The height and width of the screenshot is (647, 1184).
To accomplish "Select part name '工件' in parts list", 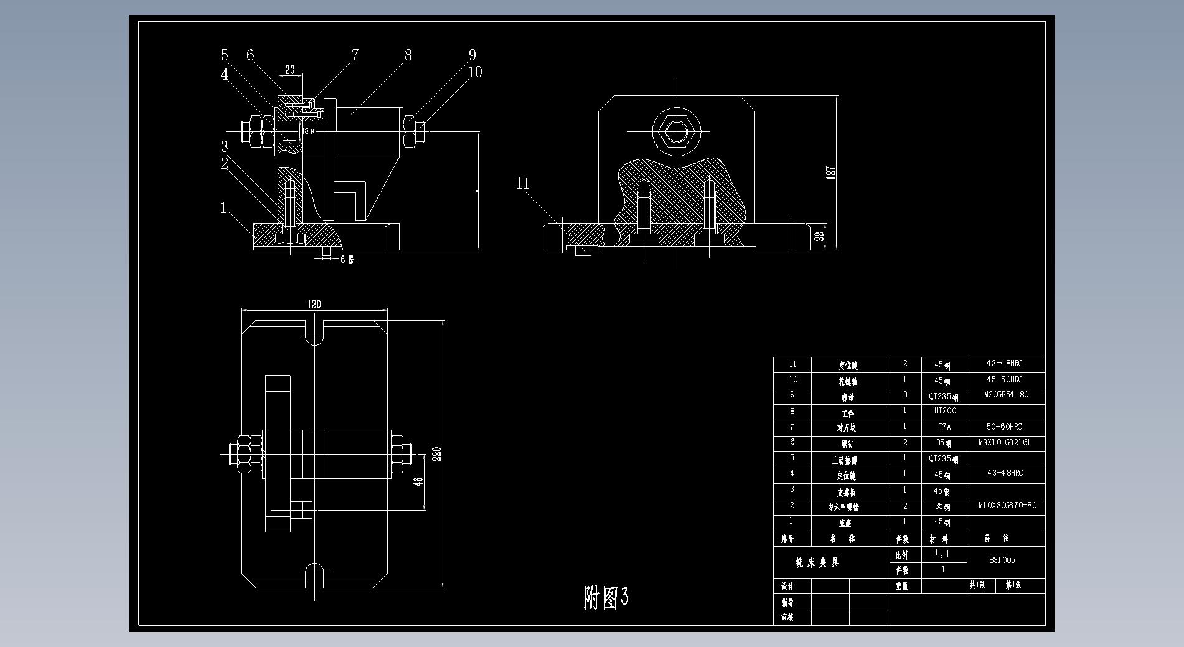I will tap(847, 413).
